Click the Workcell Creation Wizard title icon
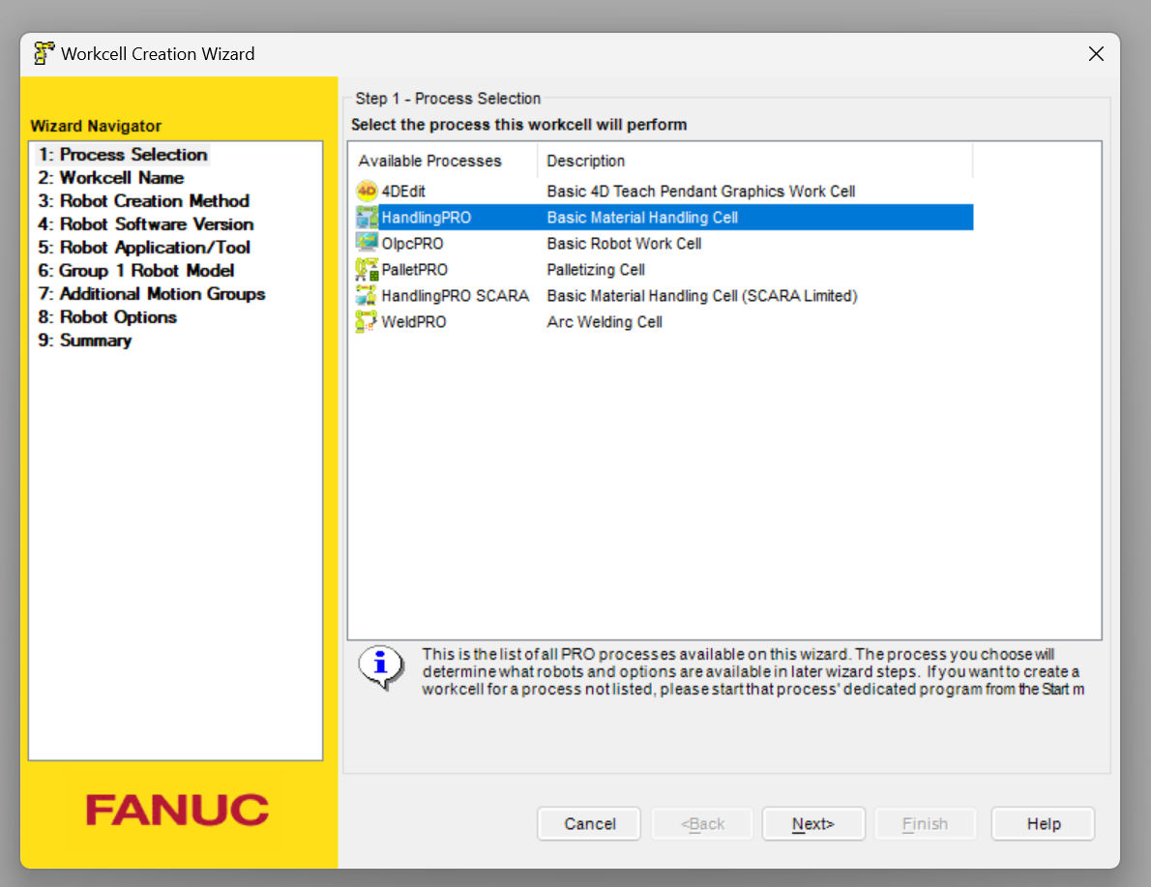The height and width of the screenshot is (887, 1151). 44,53
